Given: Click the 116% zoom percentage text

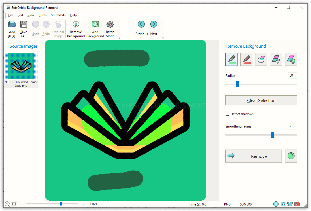Looking at the screenshot, I should click(94, 204).
